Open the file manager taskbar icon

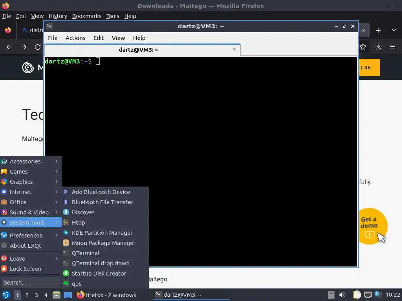(56, 295)
